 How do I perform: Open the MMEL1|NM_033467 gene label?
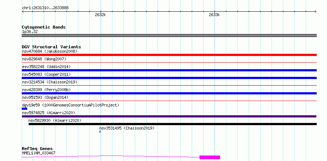coord(39,153)
